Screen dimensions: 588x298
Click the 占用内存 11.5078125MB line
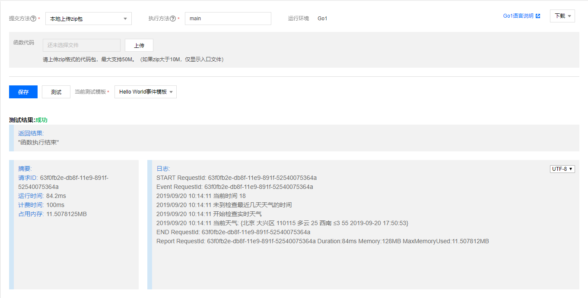(52, 214)
